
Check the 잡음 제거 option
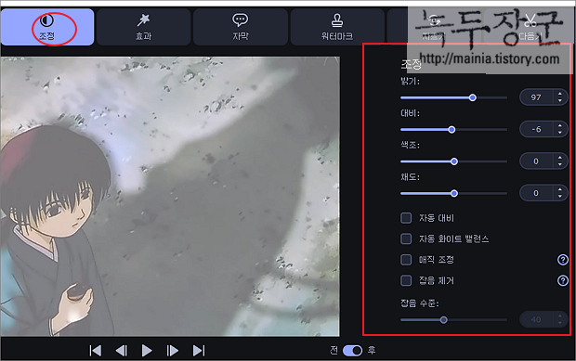(406, 280)
